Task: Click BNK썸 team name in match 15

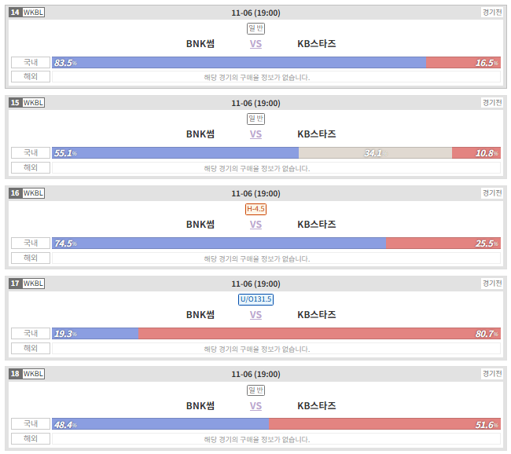Action: coord(200,134)
